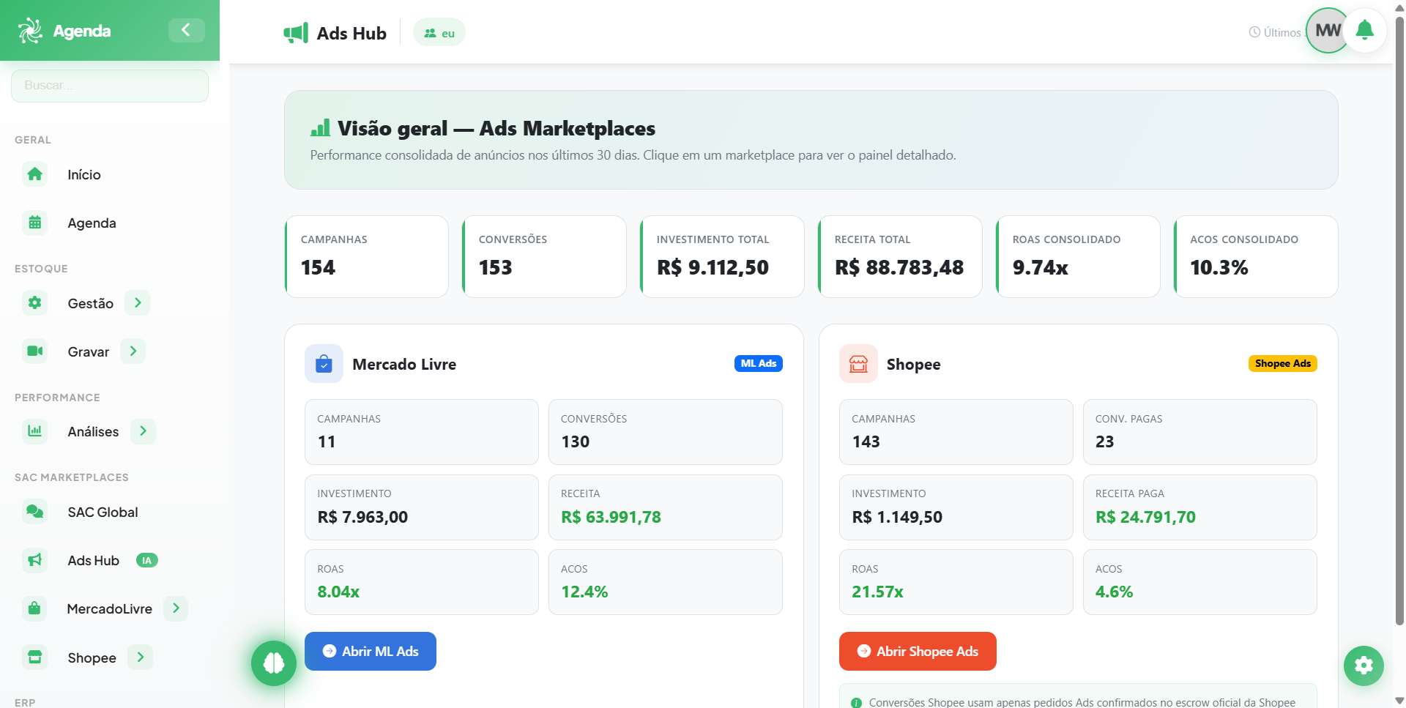Click Abrir ML Ads button
Screen dimensions: 1406x708
click(371, 651)
